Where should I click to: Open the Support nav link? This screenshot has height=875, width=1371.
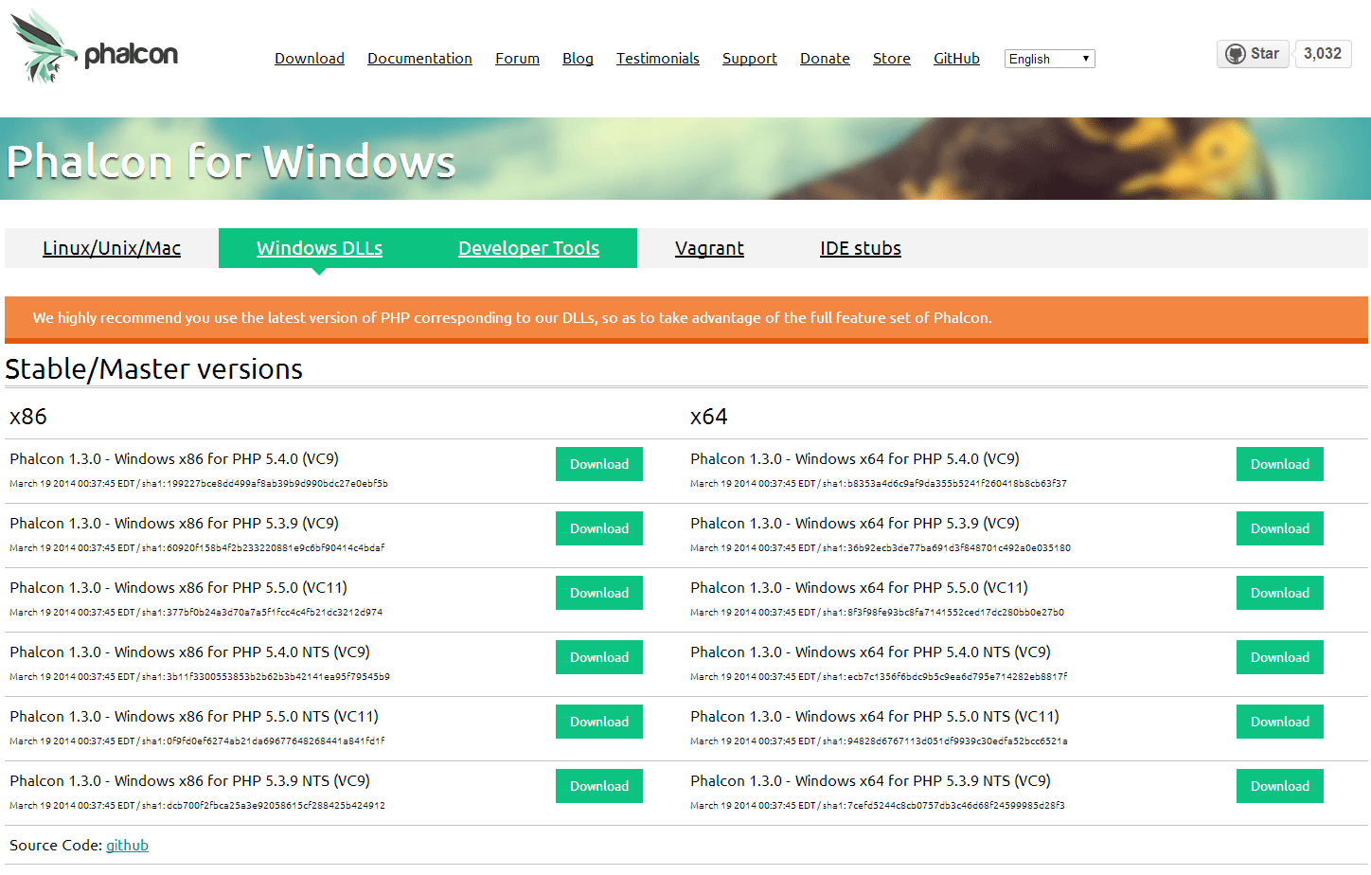click(x=750, y=59)
